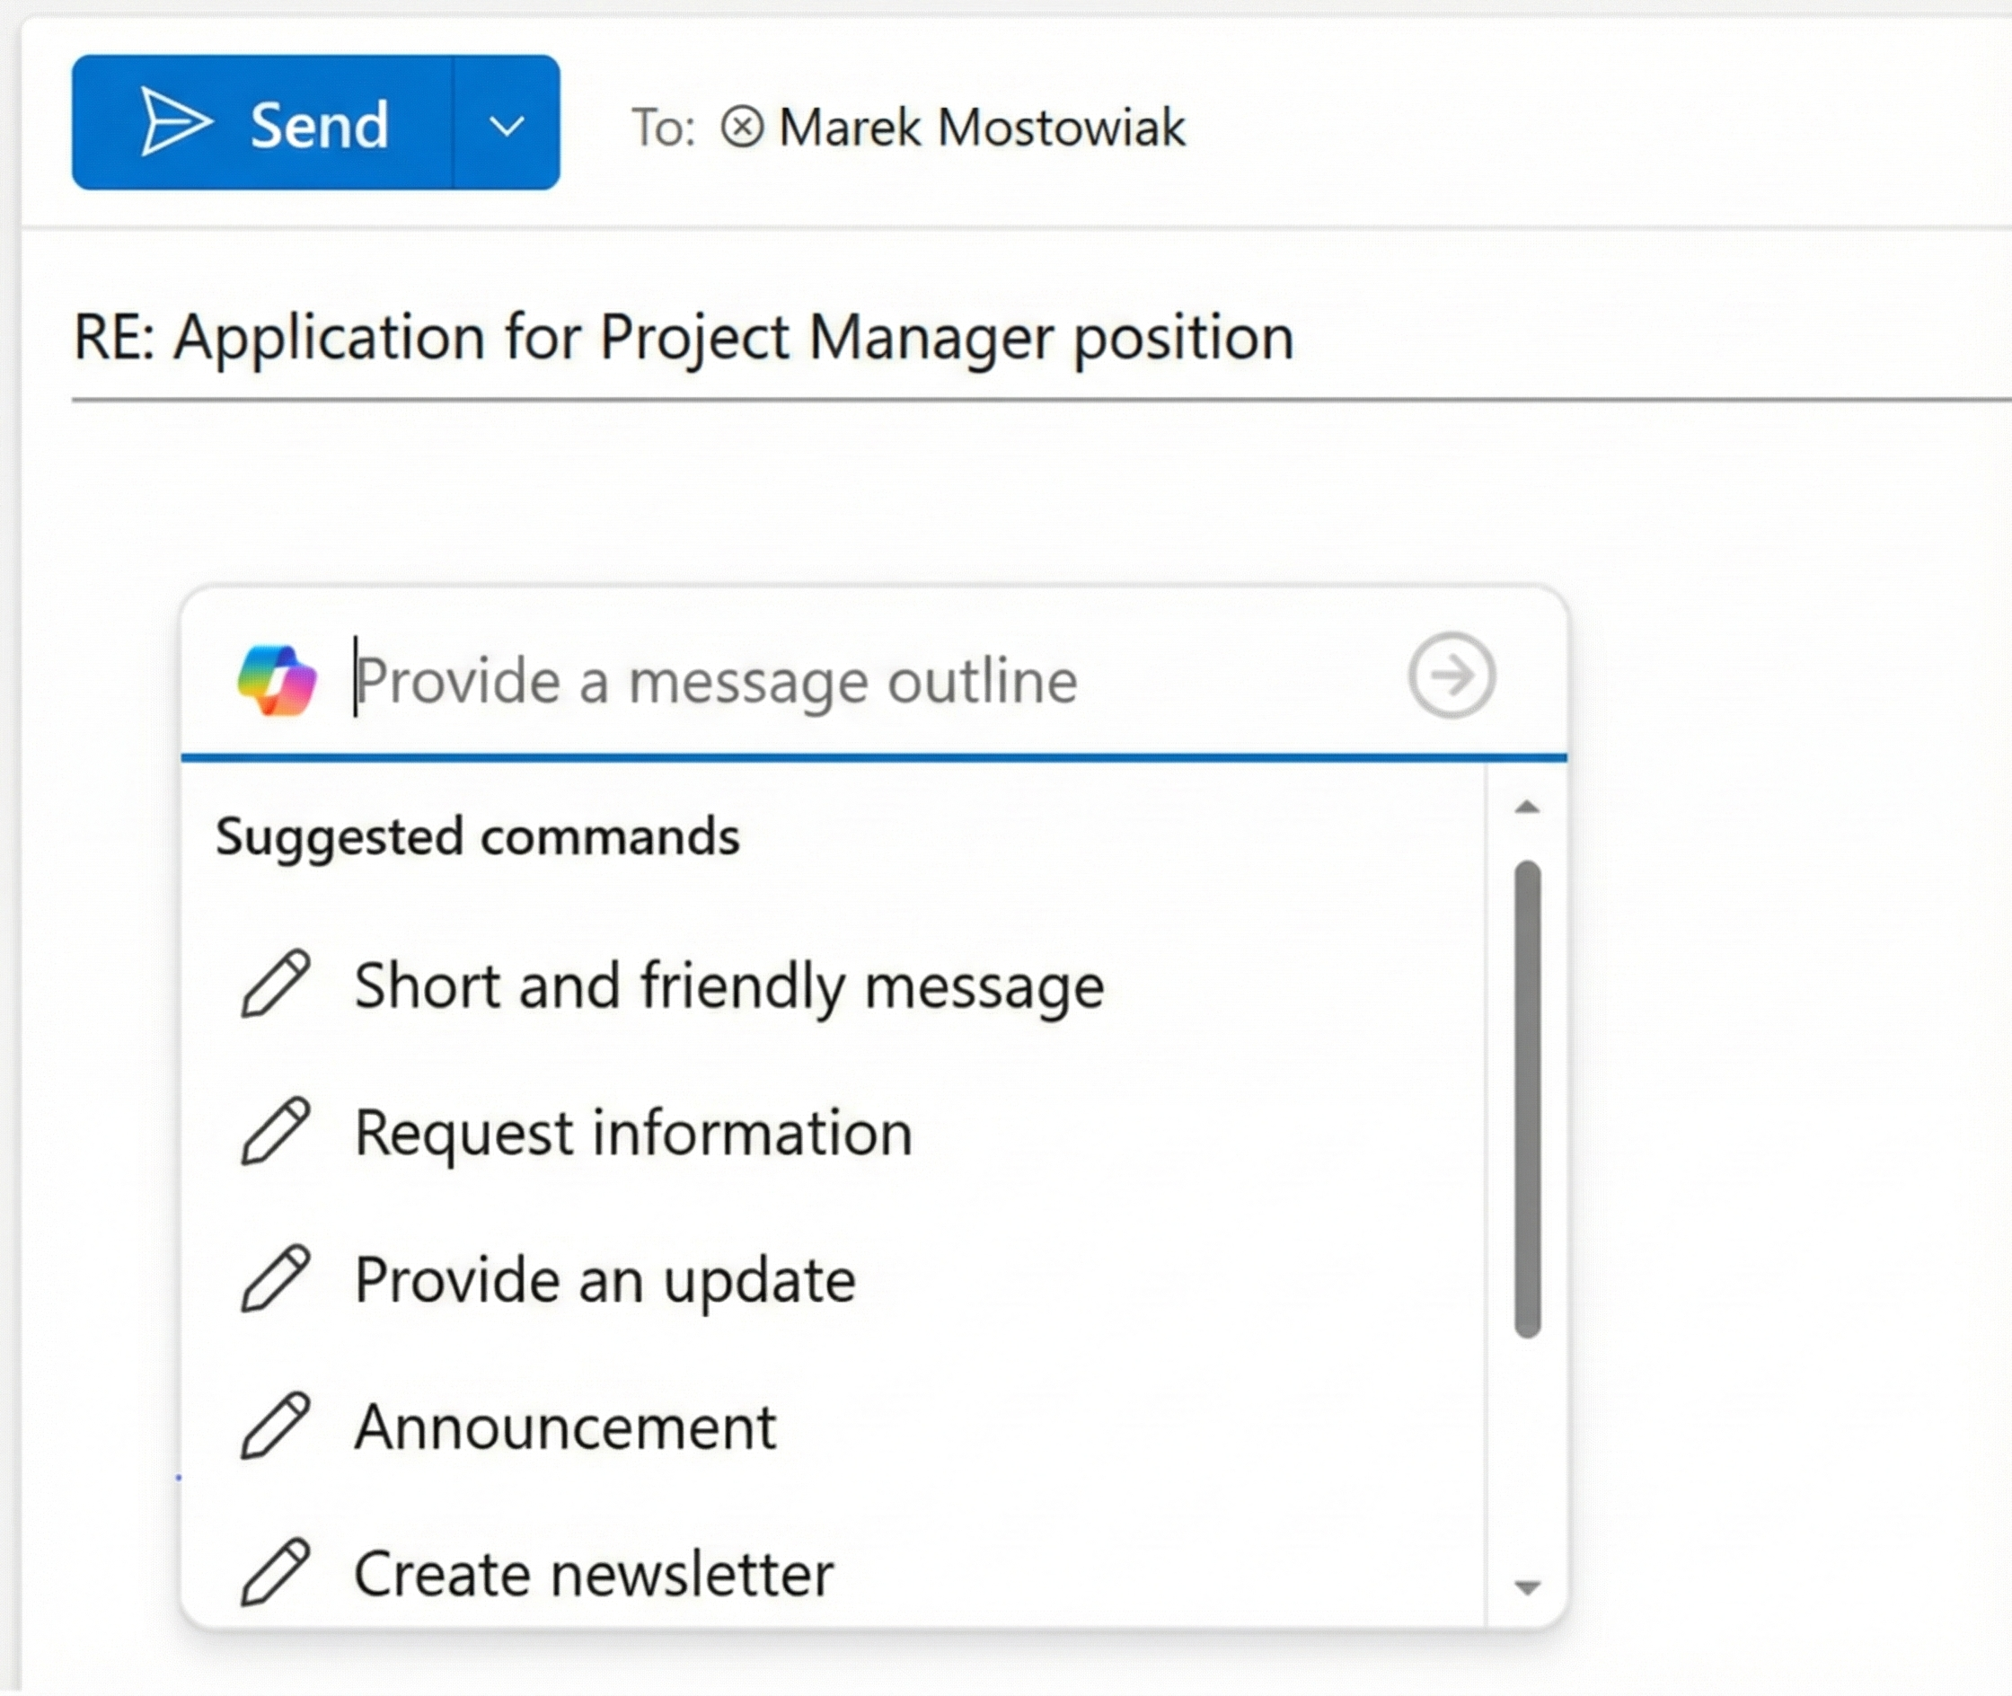Click pencil icon beside Create newsletter
This screenshot has height=1696, width=2012.
275,1572
